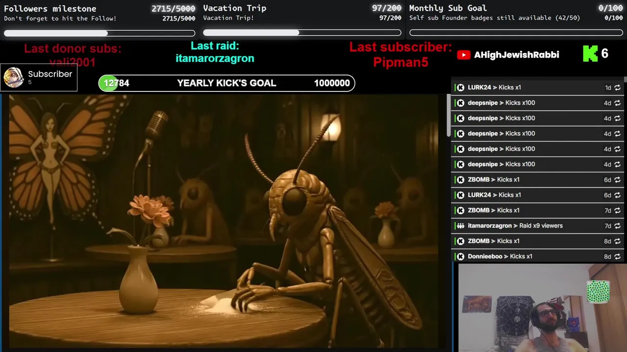Click last donor name vali2001
Image resolution: width=627 pixels, height=352 pixels.
(x=72, y=62)
